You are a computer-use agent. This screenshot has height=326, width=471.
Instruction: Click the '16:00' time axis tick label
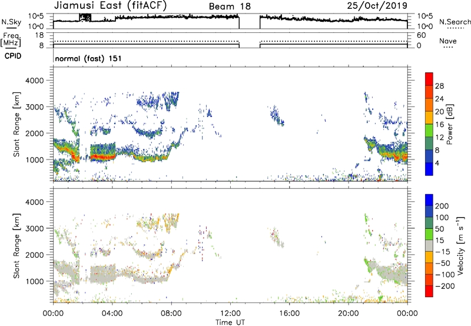pos(289,314)
